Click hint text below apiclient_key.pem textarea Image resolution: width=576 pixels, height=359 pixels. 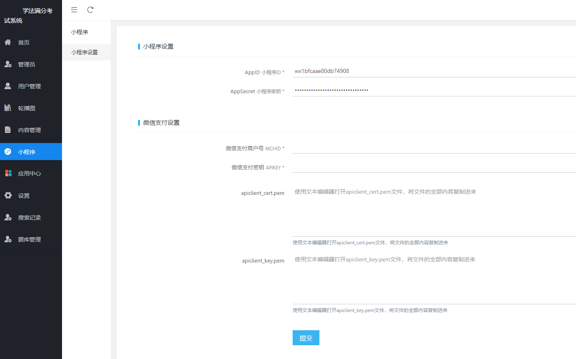click(370, 310)
